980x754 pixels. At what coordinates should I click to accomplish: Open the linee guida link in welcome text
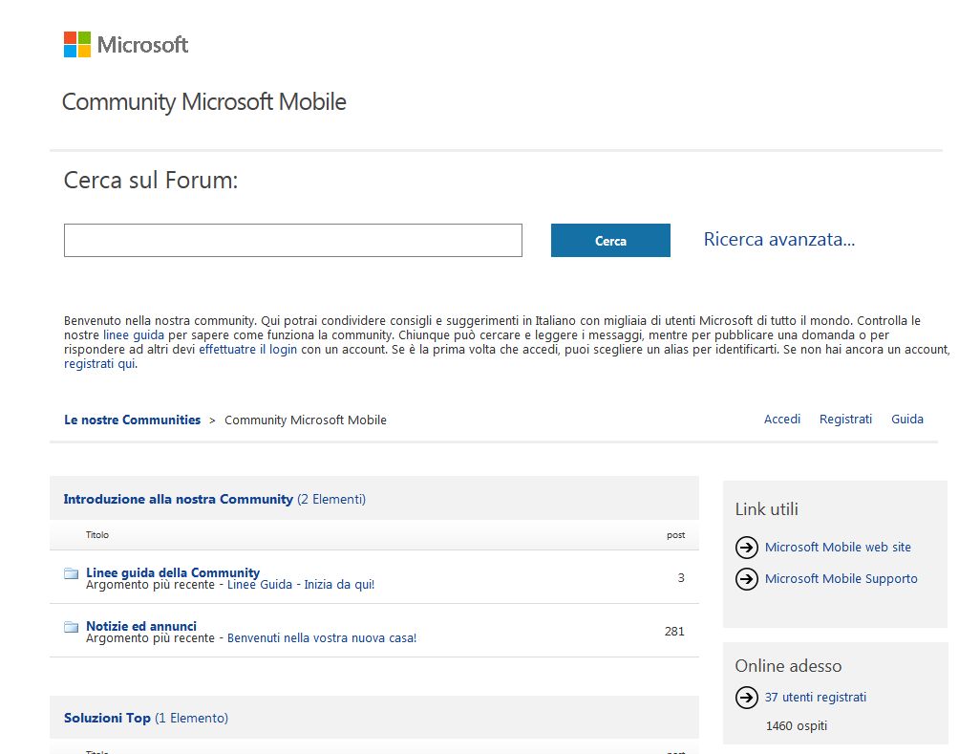coord(133,335)
